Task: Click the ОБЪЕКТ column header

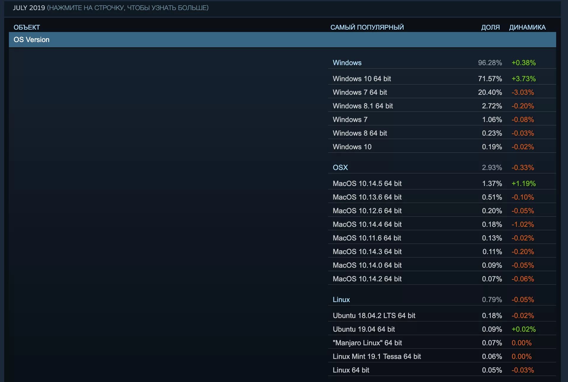Action: 27,27
